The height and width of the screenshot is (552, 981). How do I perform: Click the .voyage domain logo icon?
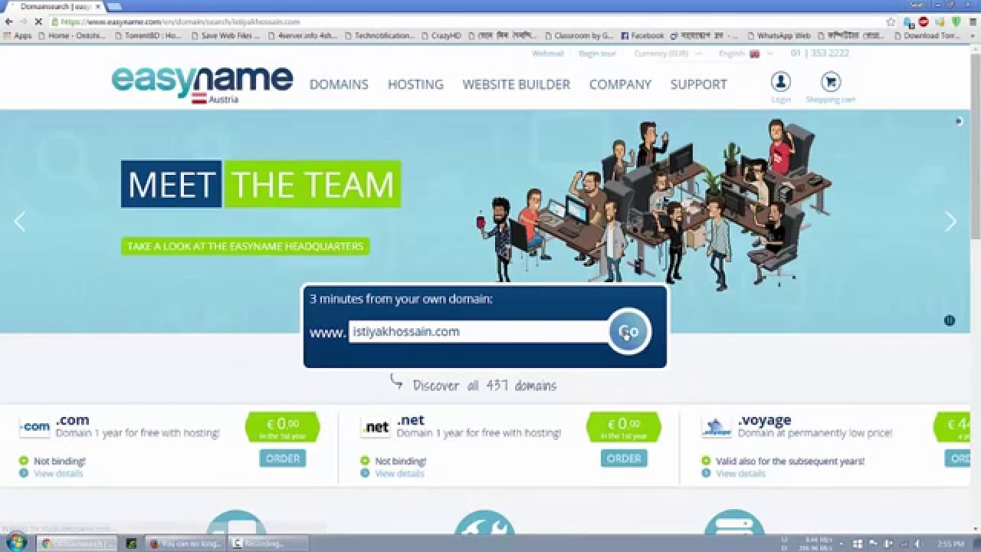(x=717, y=427)
